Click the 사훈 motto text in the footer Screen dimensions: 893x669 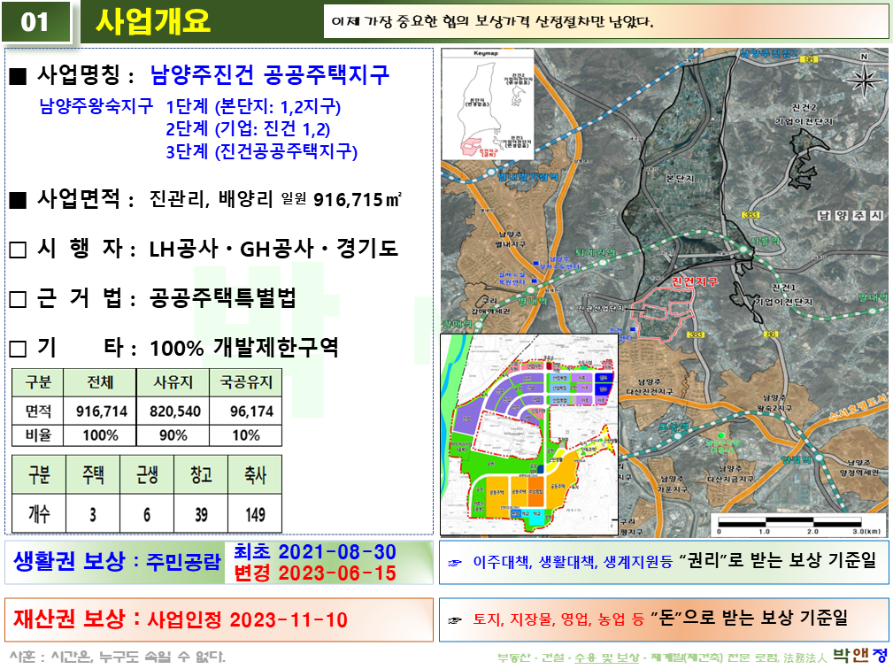[x=117, y=657]
